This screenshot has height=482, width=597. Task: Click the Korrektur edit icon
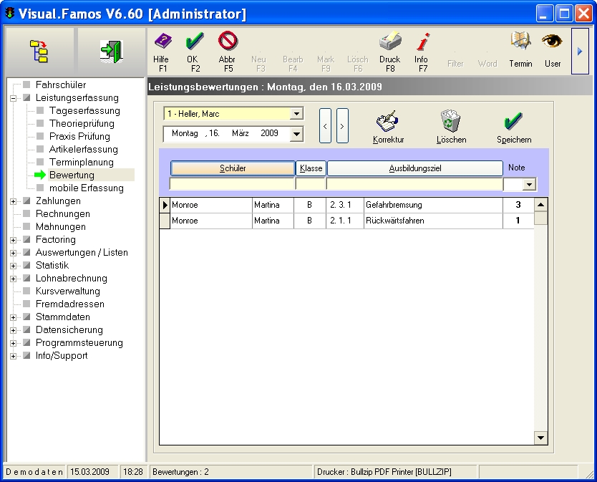[389, 122]
